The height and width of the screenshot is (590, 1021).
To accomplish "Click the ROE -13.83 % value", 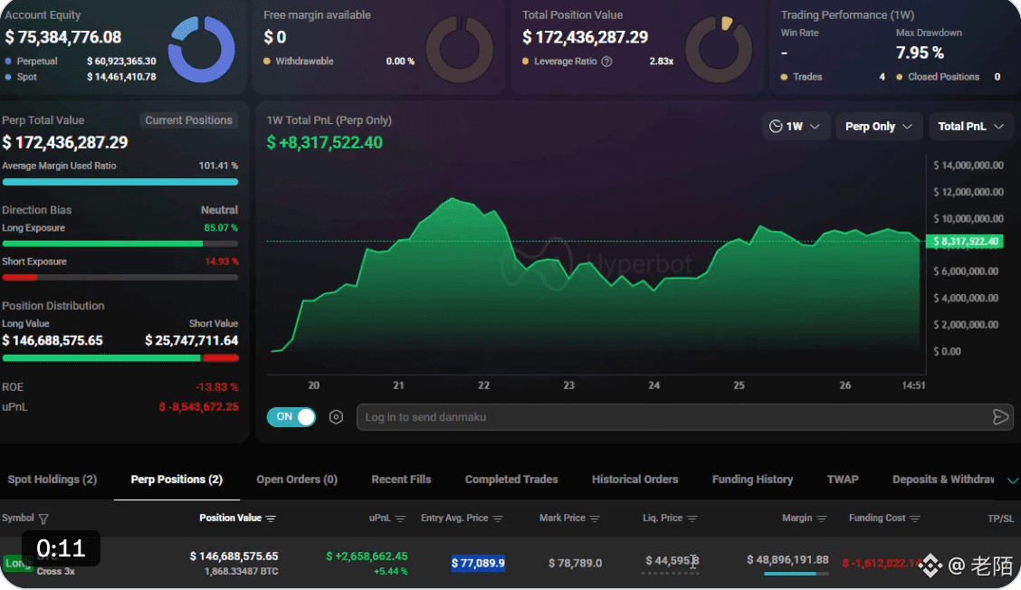I will tap(217, 386).
